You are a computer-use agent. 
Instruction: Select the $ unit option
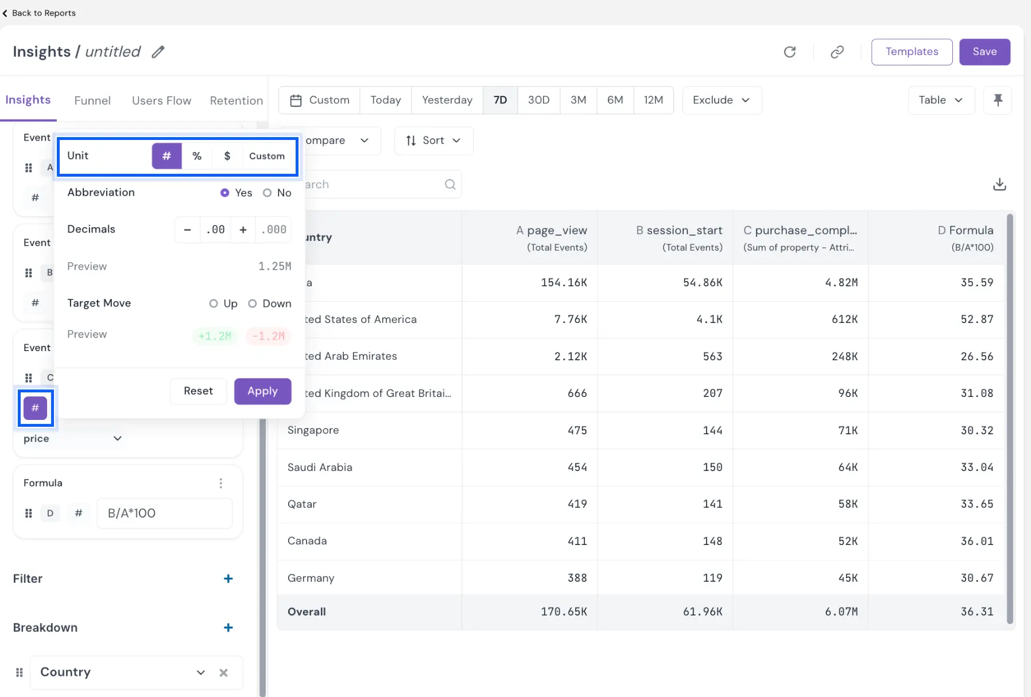click(x=227, y=156)
